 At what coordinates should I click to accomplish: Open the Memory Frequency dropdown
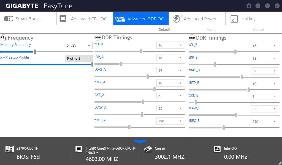click(78, 46)
